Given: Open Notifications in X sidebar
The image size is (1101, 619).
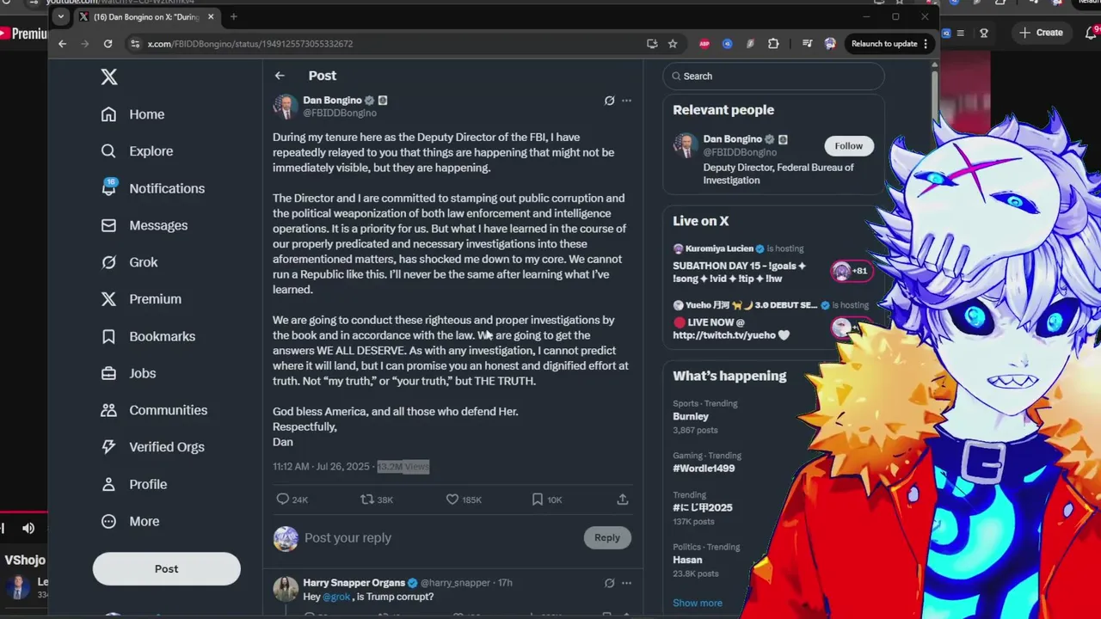Looking at the screenshot, I should 153,188.
